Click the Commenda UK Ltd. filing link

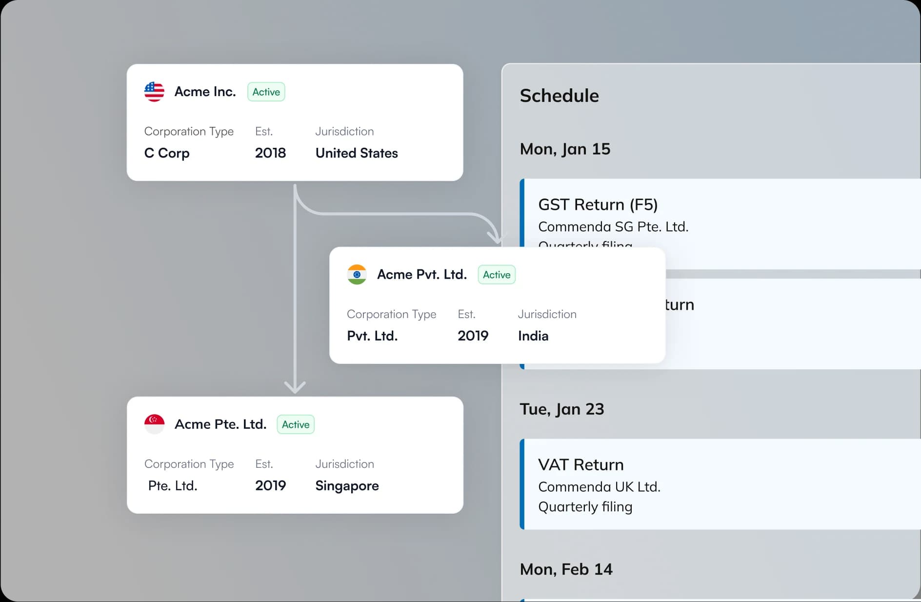click(x=599, y=486)
